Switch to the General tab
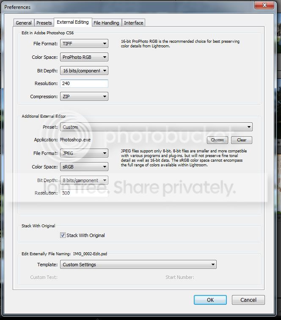 click(x=24, y=23)
